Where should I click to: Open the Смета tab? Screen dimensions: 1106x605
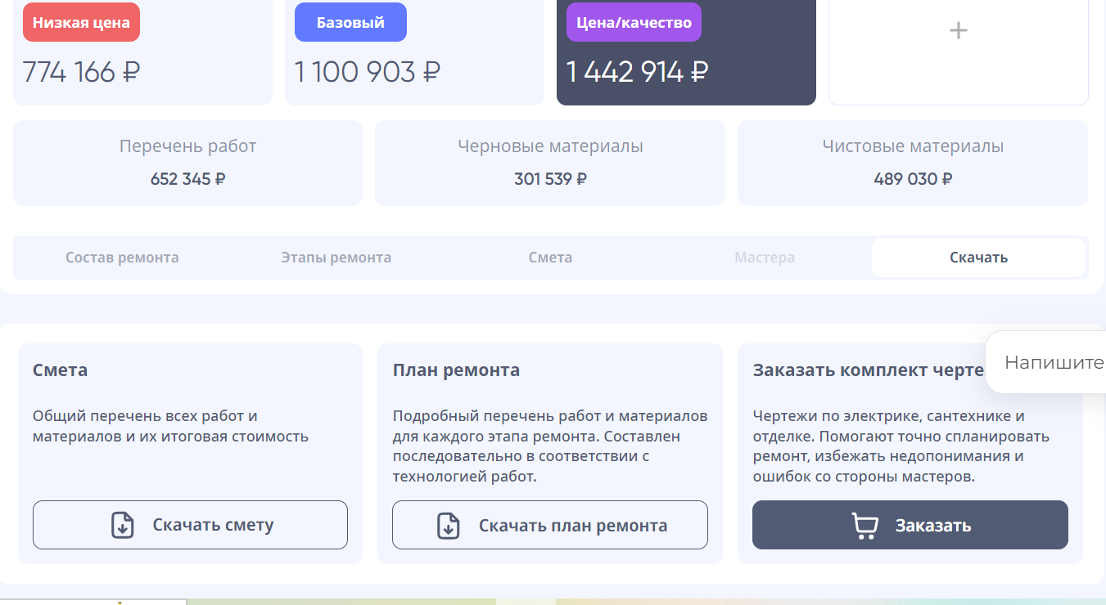tap(550, 258)
